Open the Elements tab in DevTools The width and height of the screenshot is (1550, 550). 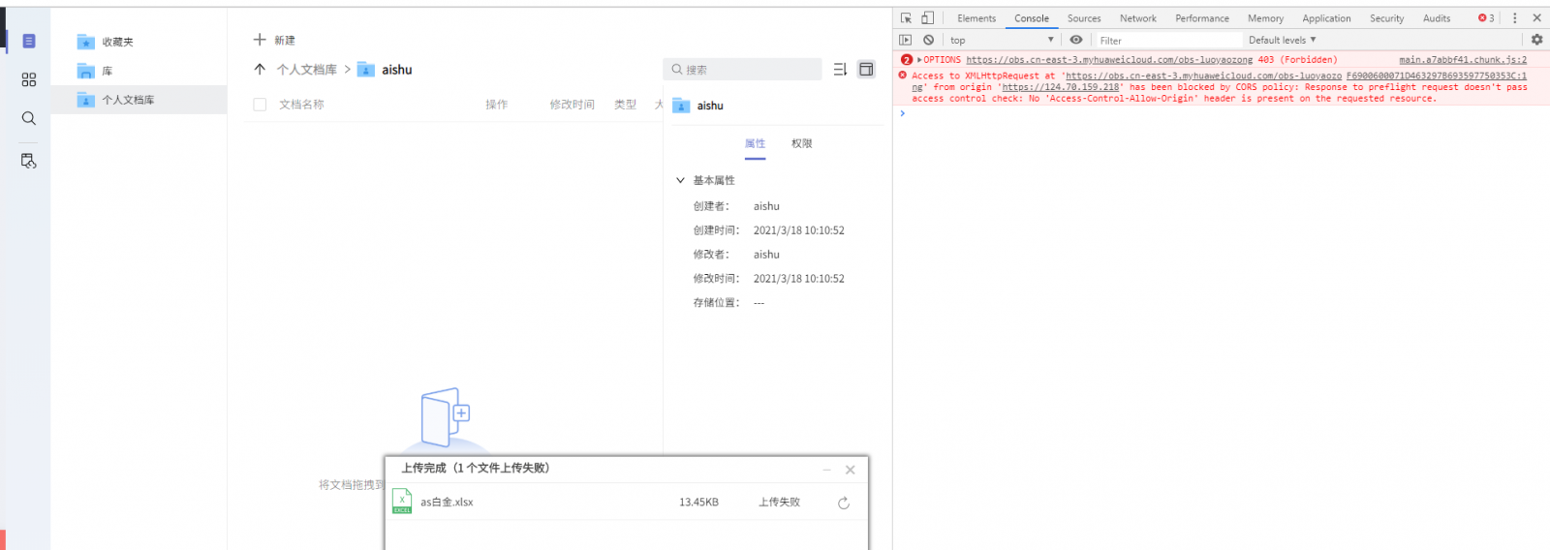976,18
